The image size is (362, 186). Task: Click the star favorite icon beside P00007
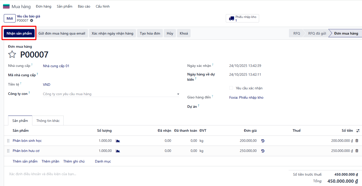pyautogui.click(x=12, y=55)
